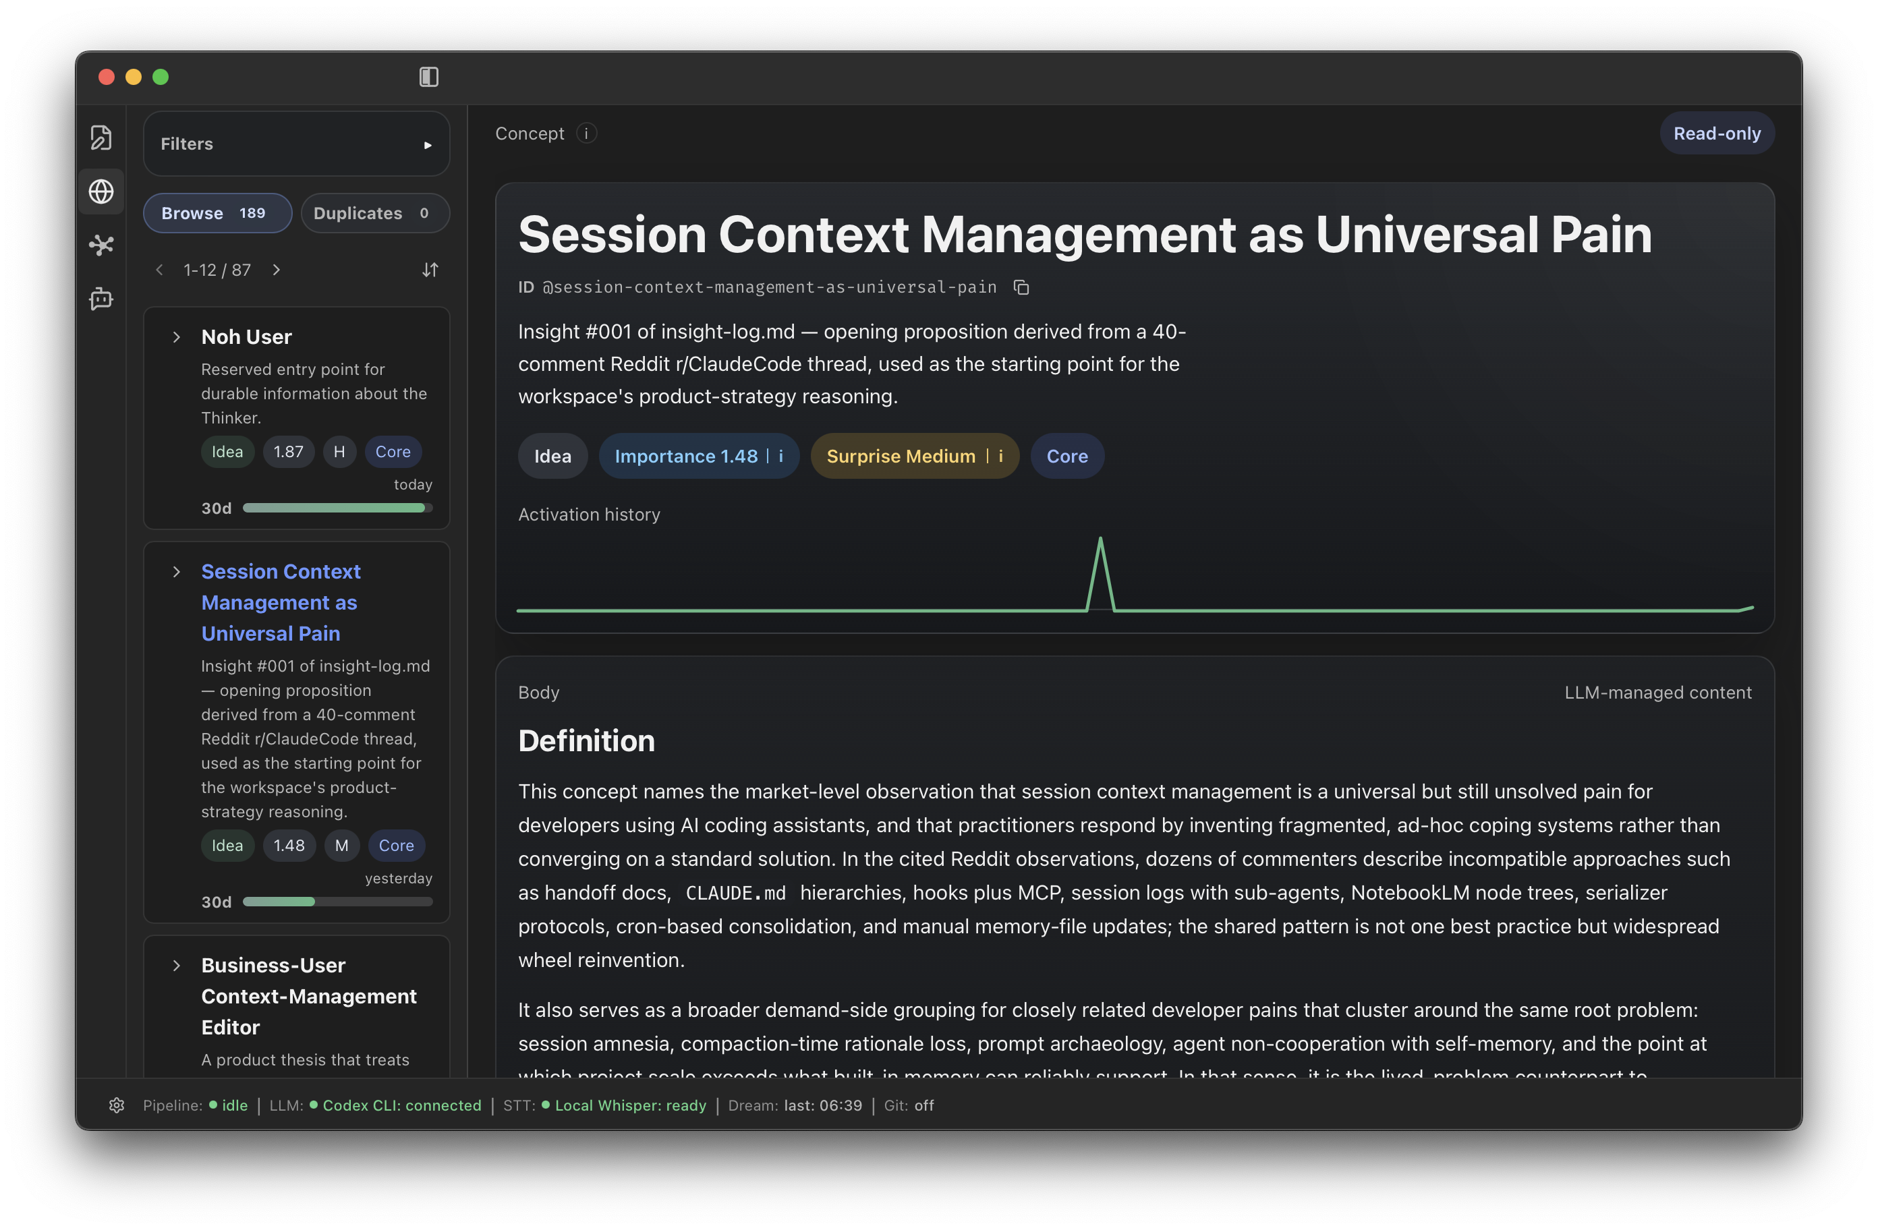
Task: Click the sort order arrows icon
Action: click(x=430, y=270)
